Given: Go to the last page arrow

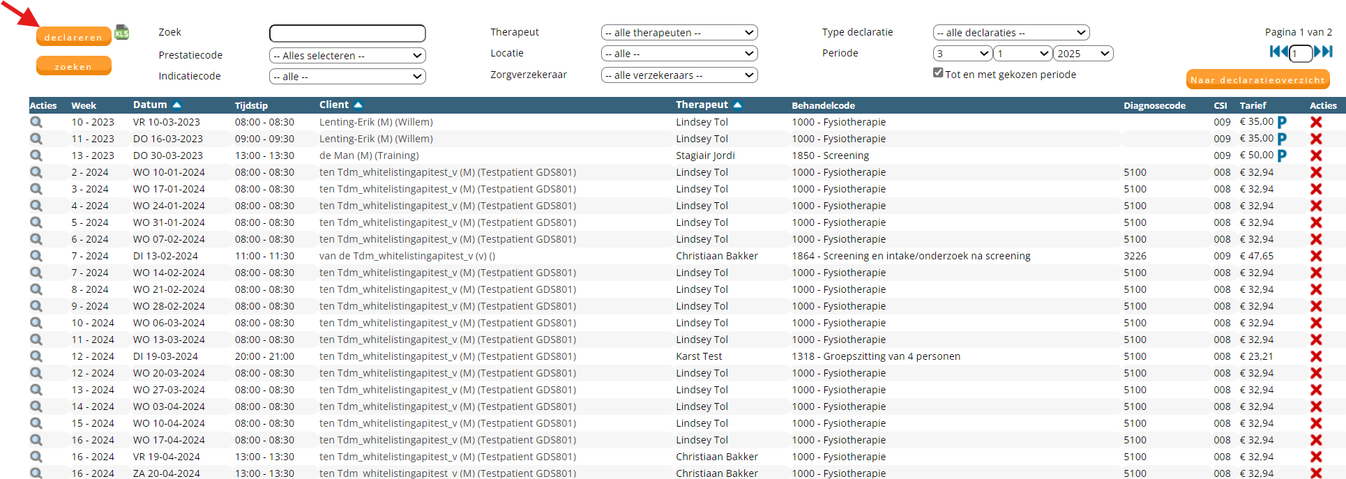Looking at the screenshot, I should click(x=1324, y=52).
